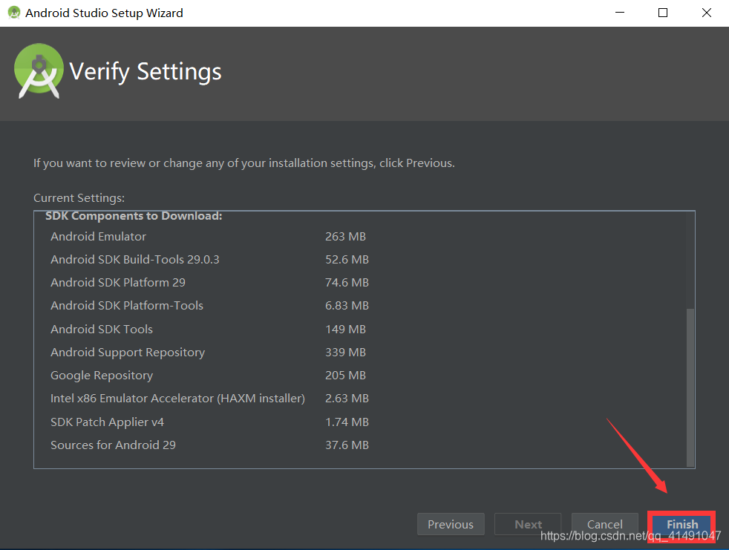This screenshot has height=550, width=729.
Task: Click the settings list vertical scrollbar thumb
Action: click(690, 387)
